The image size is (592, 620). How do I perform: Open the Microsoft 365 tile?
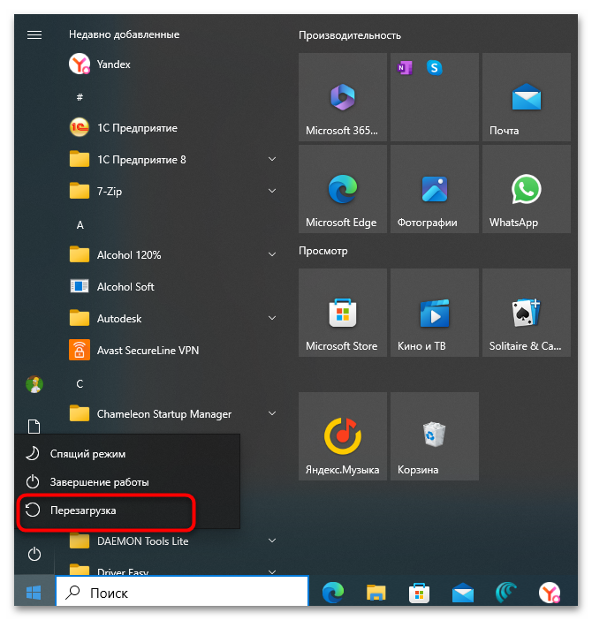[x=343, y=97]
